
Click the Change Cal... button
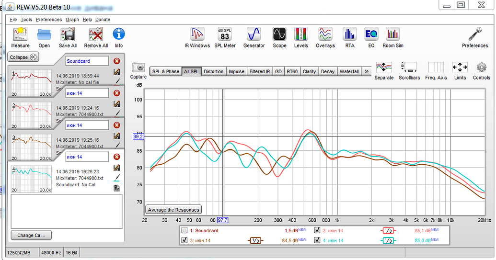(31, 235)
